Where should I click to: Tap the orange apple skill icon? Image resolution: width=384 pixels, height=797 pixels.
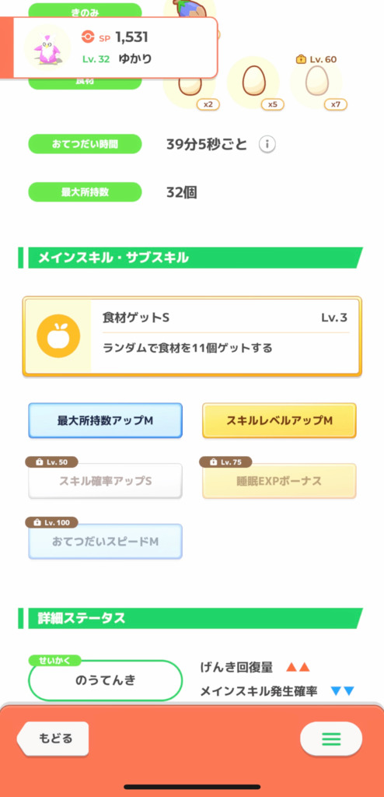click(x=58, y=336)
